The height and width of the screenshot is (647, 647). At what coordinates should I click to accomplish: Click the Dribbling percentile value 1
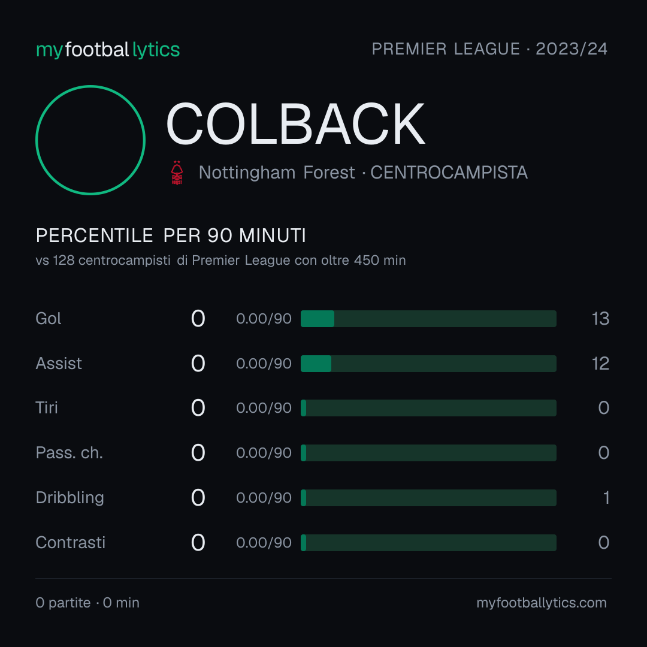coord(606,498)
